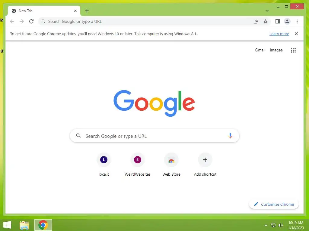309x231 pixels.
Task: Open Images link
Action: [x=276, y=50]
